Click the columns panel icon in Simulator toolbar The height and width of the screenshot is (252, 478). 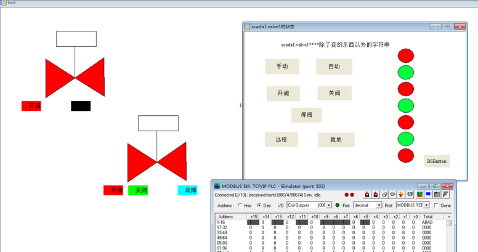point(437,194)
